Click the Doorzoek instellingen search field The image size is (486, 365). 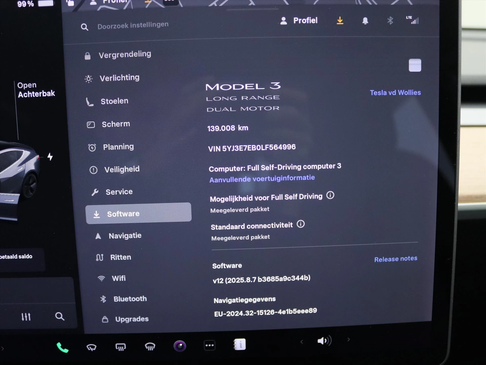[x=133, y=25]
